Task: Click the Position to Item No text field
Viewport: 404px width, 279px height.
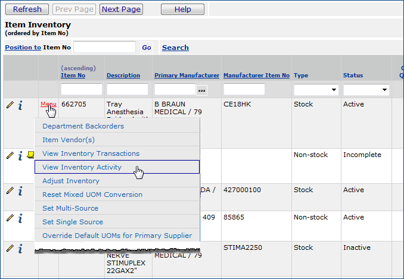Action: coord(104,47)
